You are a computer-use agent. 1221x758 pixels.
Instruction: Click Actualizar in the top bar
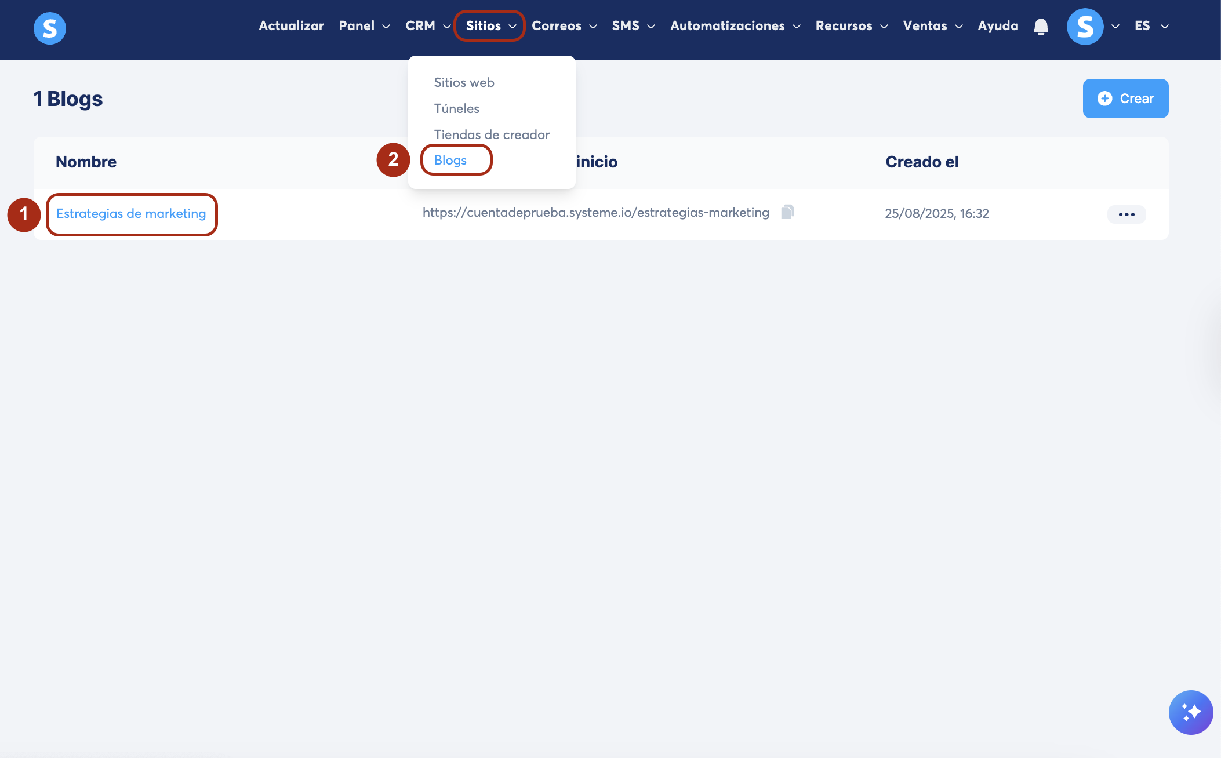click(x=291, y=26)
